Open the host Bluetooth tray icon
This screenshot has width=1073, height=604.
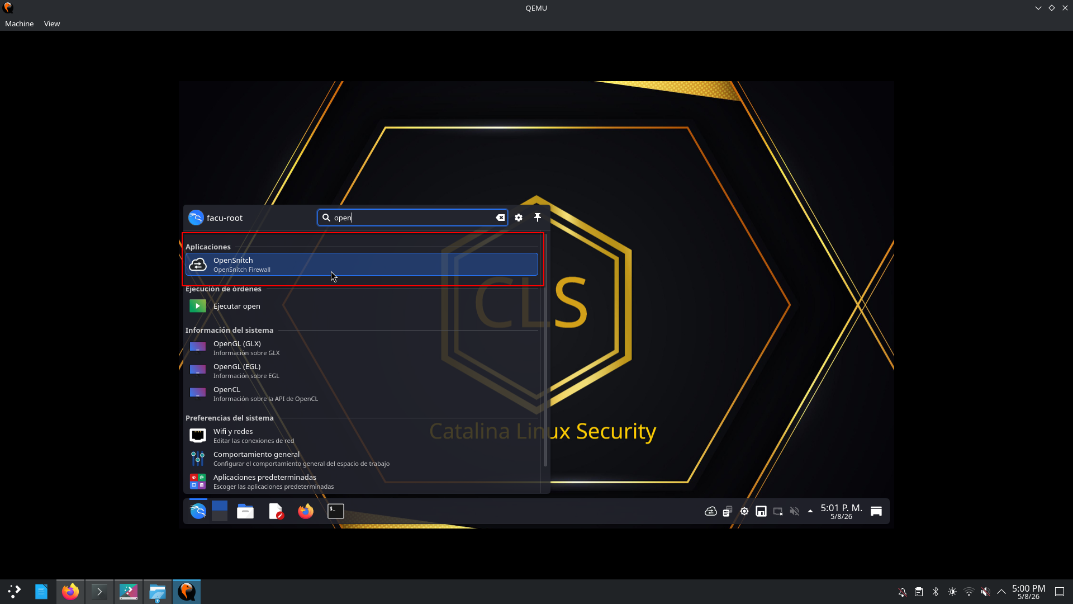coord(936,592)
